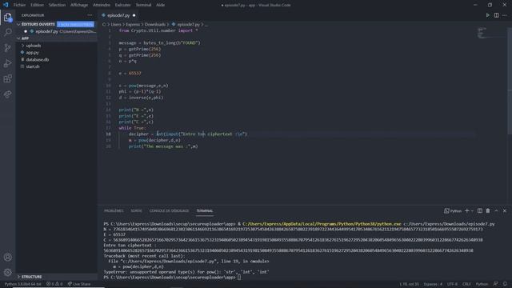Click the Python interpreter version in status bar

pyautogui.click(x=22, y=284)
